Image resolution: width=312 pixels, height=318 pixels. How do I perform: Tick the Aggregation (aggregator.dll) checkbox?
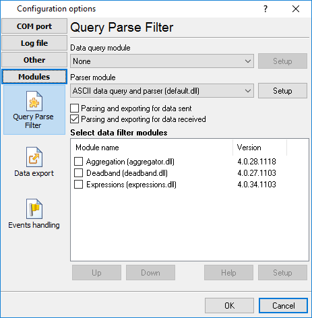[x=78, y=162]
